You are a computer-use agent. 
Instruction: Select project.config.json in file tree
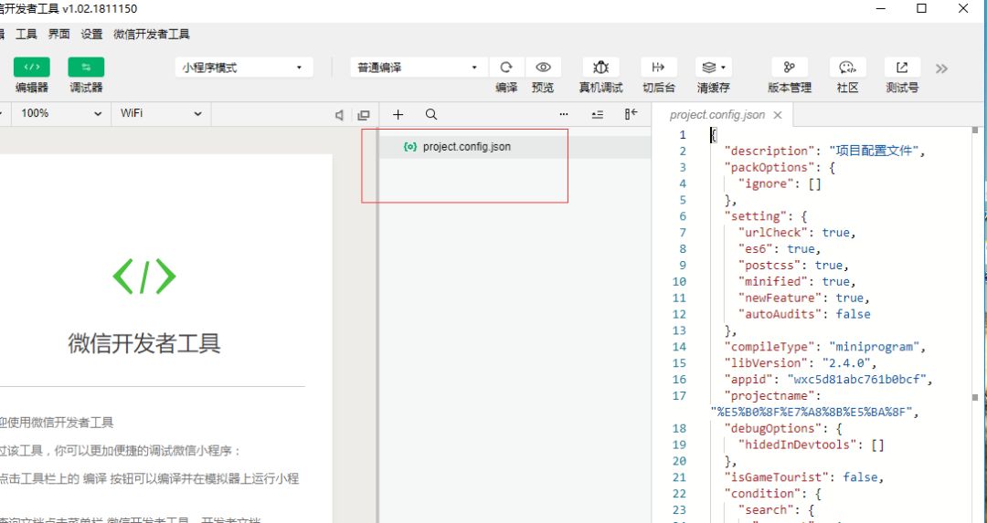pyautogui.click(x=515, y=146)
